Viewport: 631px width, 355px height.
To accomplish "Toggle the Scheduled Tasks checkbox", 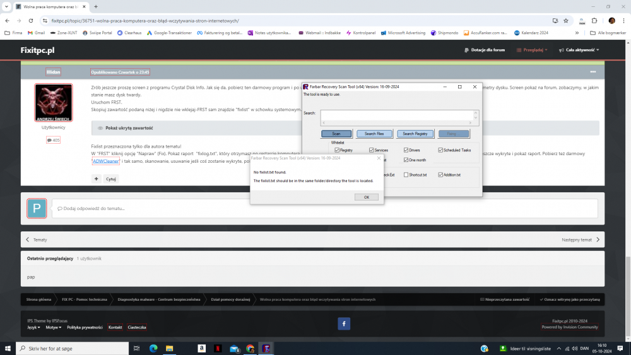I will [441, 150].
